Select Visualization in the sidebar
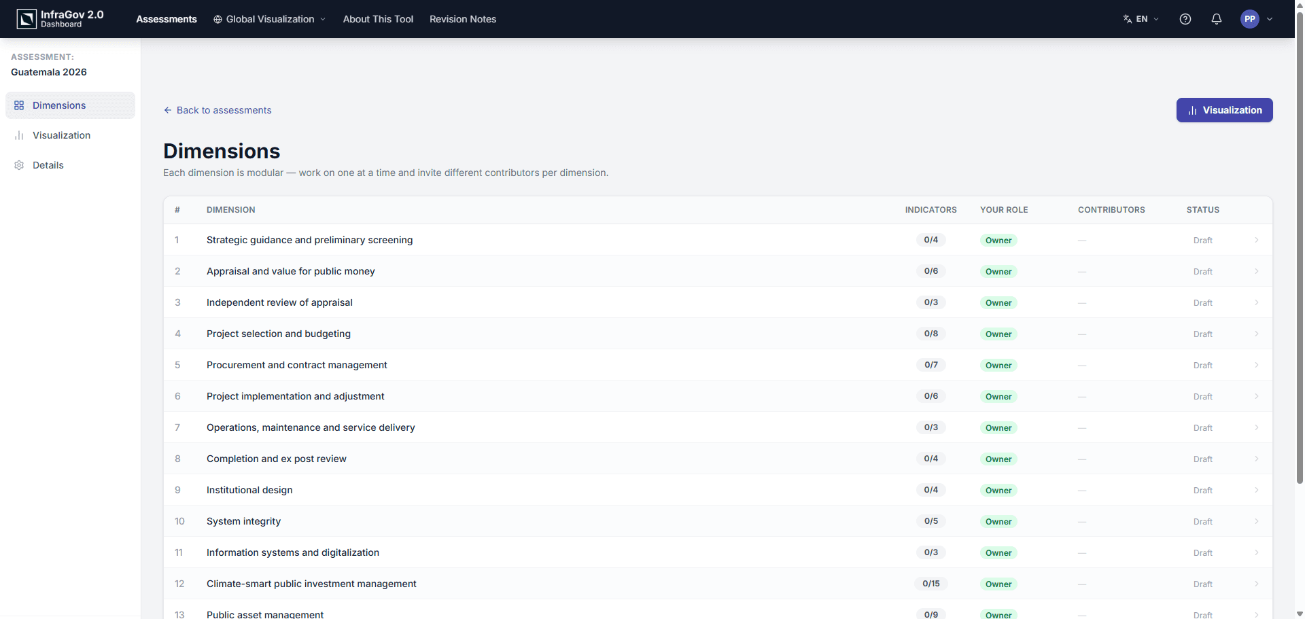 pos(70,135)
